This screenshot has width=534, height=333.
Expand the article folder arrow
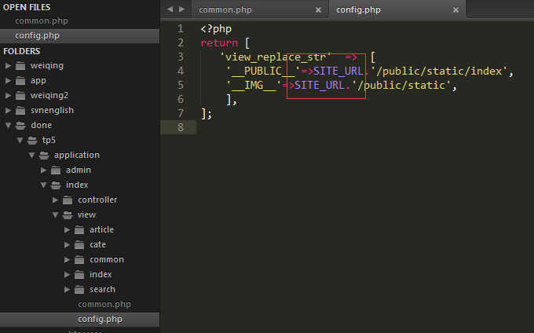pyautogui.click(x=67, y=230)
